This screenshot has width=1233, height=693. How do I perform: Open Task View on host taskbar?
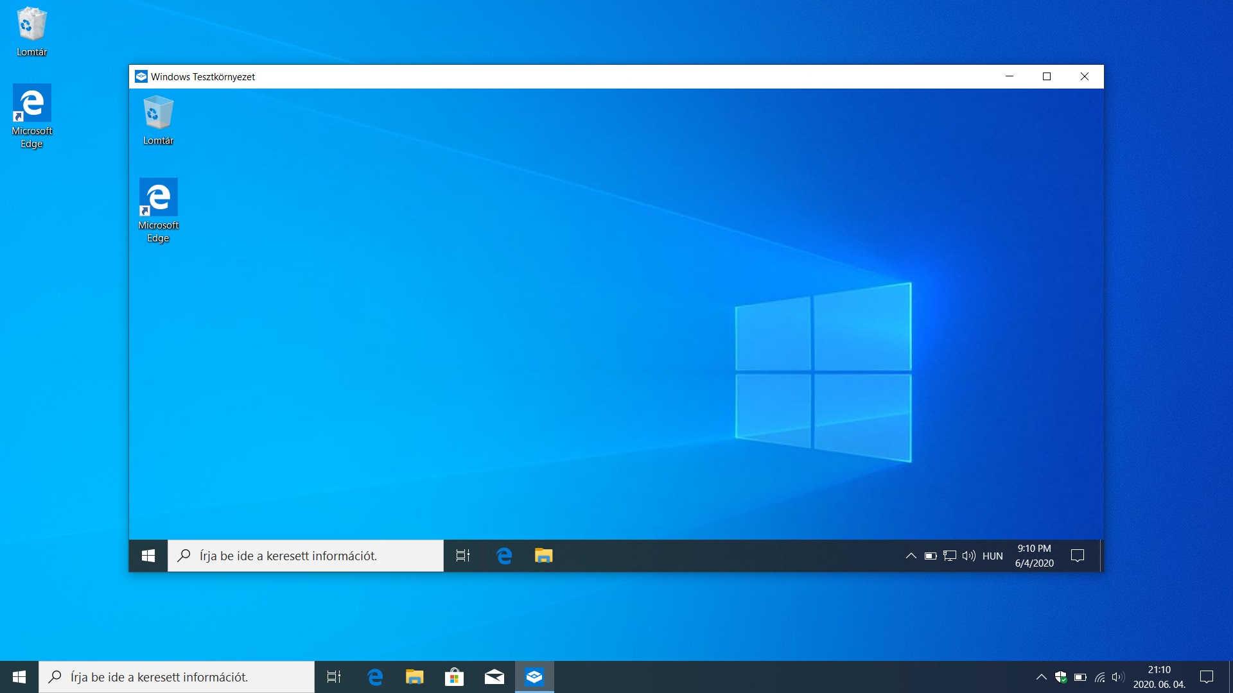coord(334,677)
